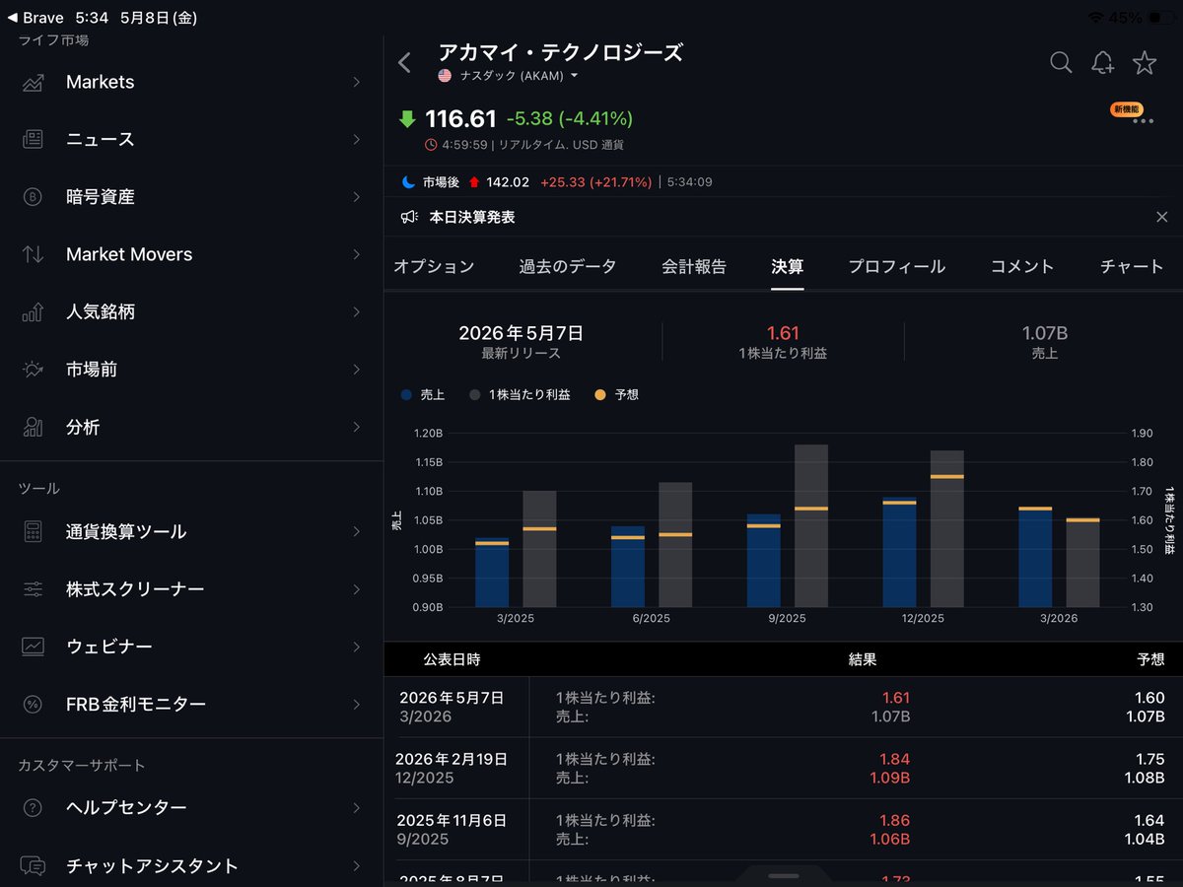Image resolution: width=1183 pixels, height=887 pixels.
Task: Add a price alert with bell icon
Action: click(x=1102, y=63)
